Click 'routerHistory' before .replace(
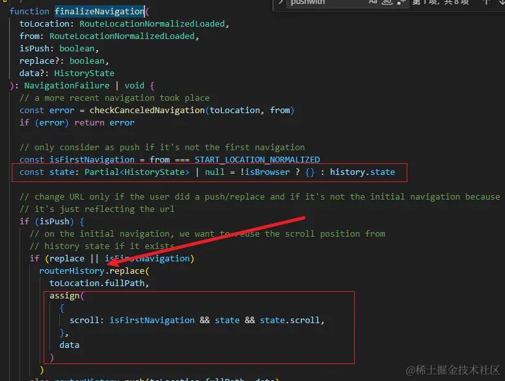The height and width of the screenshot is (381, 505). [72, 271]
